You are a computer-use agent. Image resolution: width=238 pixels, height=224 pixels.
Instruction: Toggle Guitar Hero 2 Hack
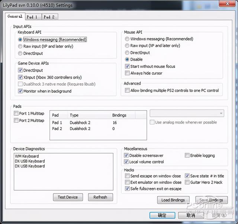[187, 182]
